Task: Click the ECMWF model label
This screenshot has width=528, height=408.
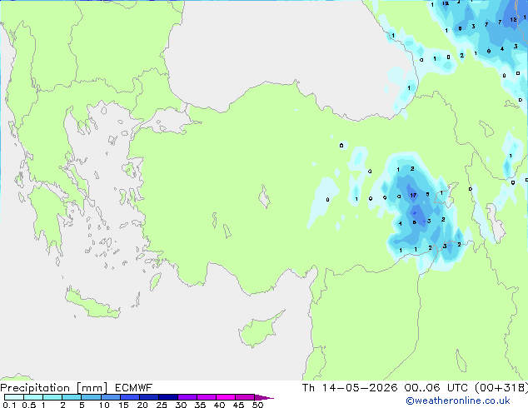Action: 134,388
